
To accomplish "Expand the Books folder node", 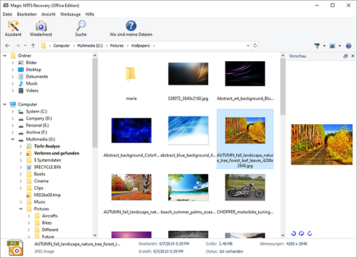I will click(21, 174).
